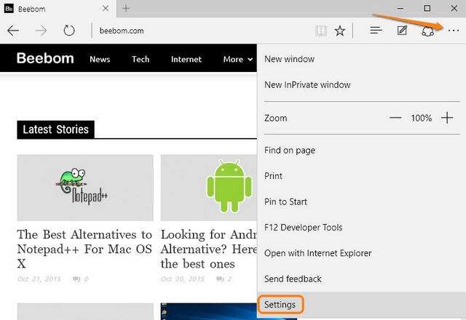Open a new tab with plus button
Viewport: 466px width, 320px height.
click(126, 8)
